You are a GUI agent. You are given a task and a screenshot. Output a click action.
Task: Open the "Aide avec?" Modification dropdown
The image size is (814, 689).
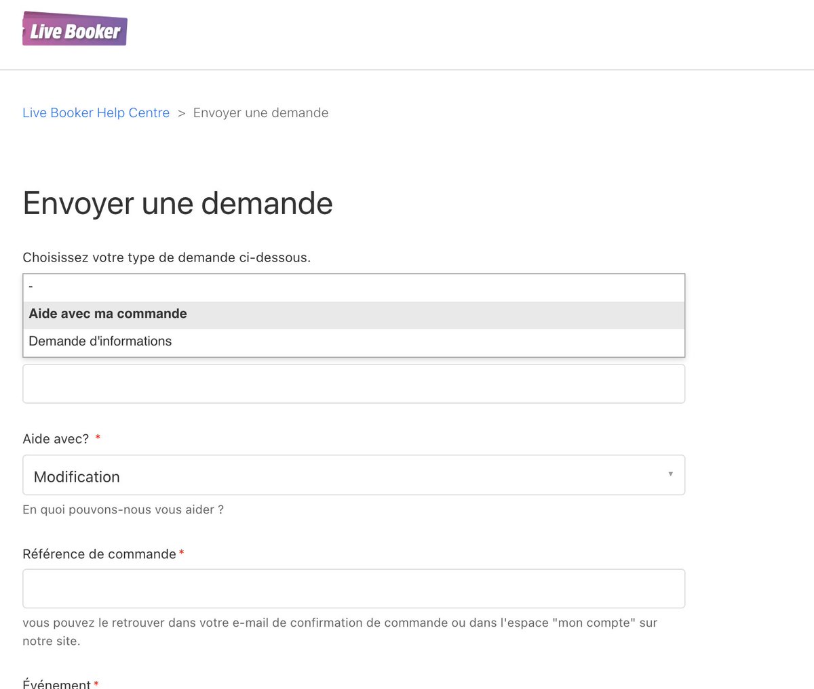pyautogui.click(x=354, y=476)
